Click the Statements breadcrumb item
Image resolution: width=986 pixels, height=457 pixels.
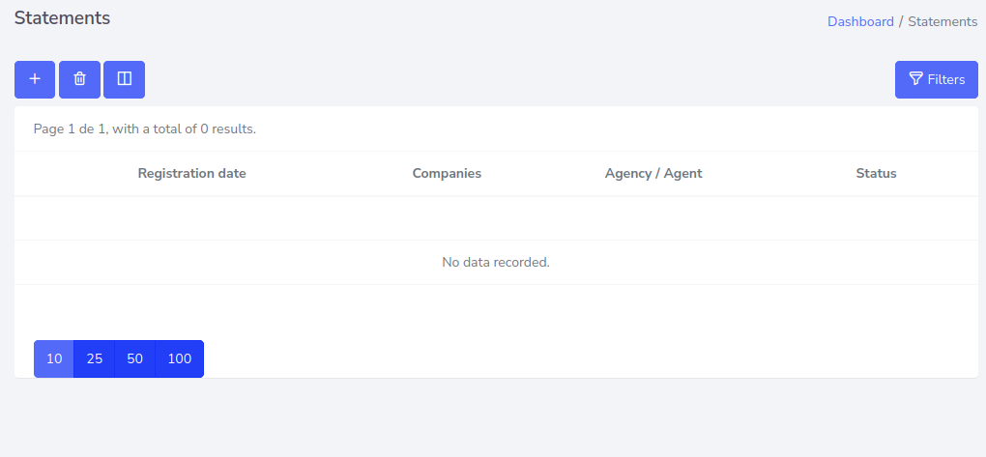pyautogui.click(x=942, y=21)
